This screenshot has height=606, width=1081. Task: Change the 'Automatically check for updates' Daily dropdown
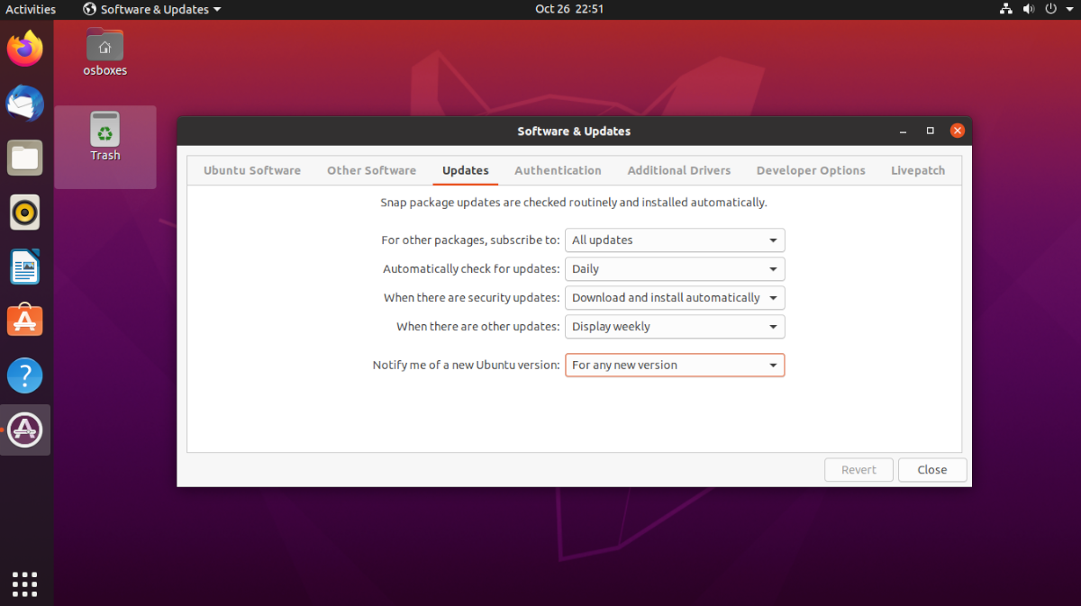pyautogui.click(x=674, y=268)
